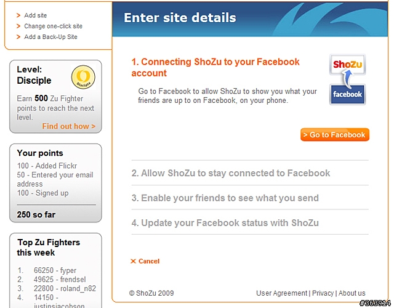Click the blue arrow between ShoZu and Facebook logos
The height and width of the screenshot is (308, 394).
click(x=347, y=78)
